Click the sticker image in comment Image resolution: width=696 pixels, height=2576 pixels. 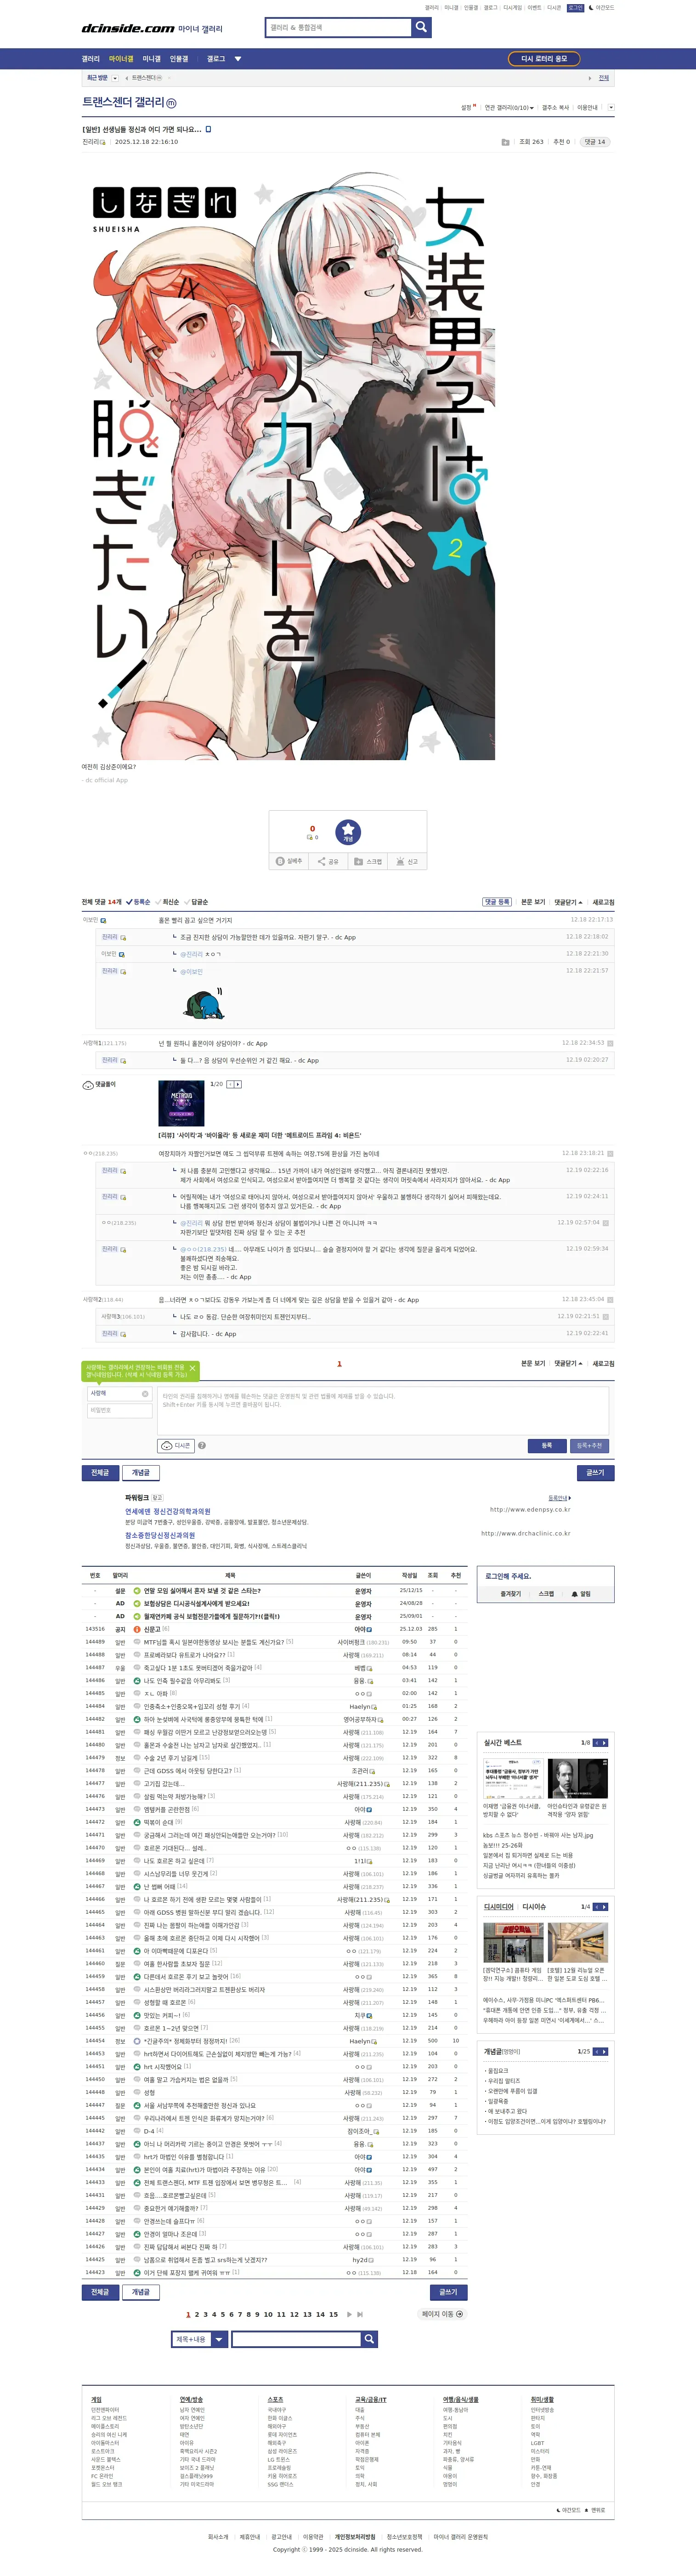click(x=204, y=1002)
